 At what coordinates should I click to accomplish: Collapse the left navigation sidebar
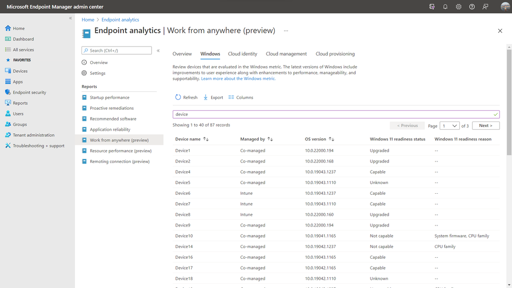coord(71,18)
